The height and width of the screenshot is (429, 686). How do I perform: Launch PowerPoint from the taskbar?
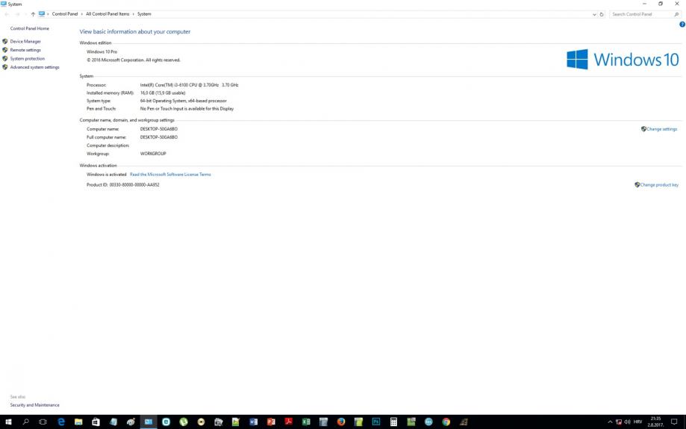pos(271,422)
